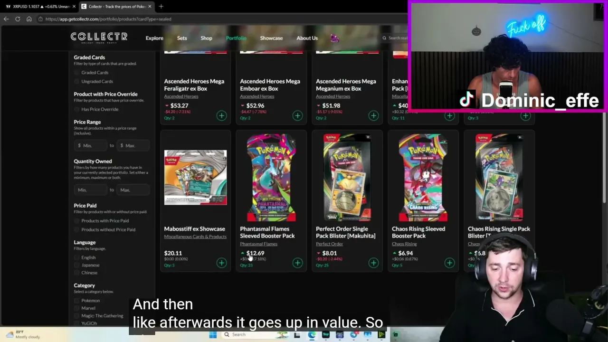Toggle the Graded Cards filter checkbox
Screen dimensions: 608x342
tap(77, 73)
